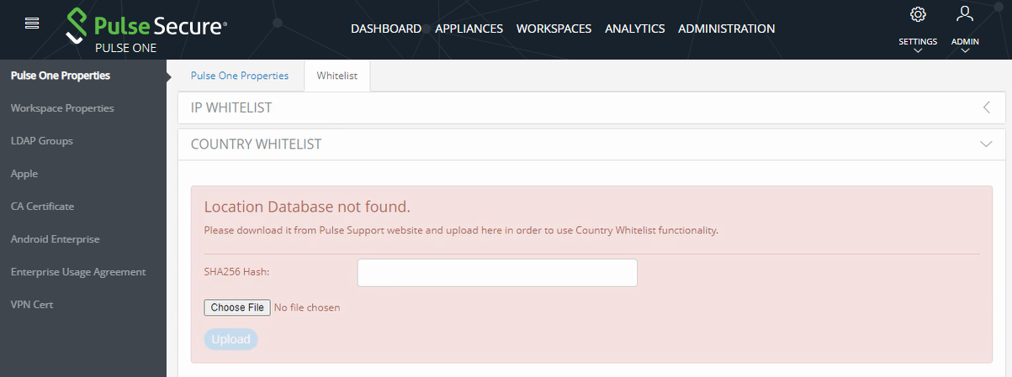Switch to Pulse One Properties tab

pyautogui.click(x=240, y=76)
